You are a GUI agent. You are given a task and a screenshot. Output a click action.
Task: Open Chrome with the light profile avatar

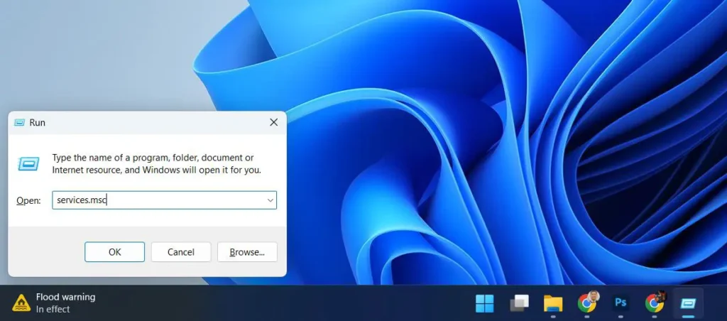(x=587, y=304)
